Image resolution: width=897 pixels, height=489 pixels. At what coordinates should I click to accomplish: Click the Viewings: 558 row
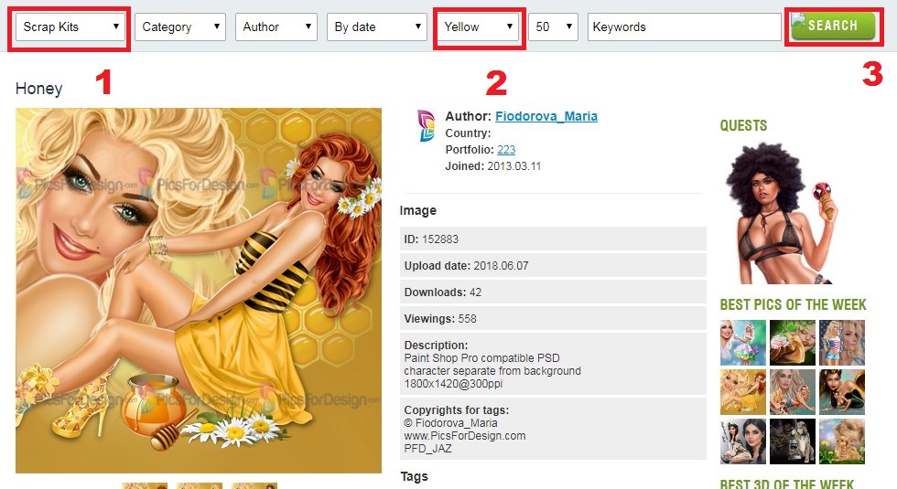pyautogui.click(x=553, y=319)
